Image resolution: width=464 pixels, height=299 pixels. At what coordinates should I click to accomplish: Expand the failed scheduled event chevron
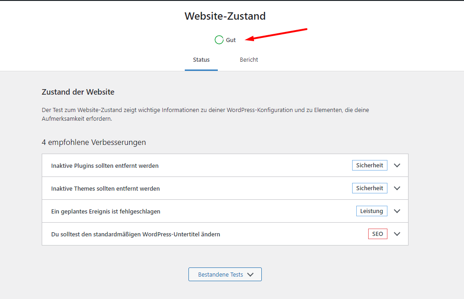[397, 211]
